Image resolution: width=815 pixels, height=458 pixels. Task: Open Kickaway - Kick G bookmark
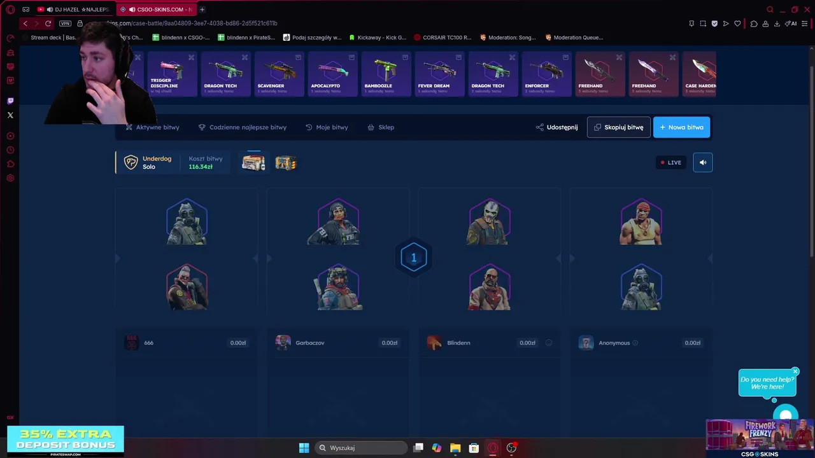click(x=377, y=38)
